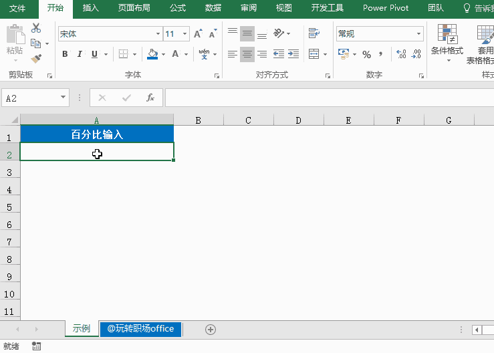Click the Cut scissors icon

tap(36, 28)
